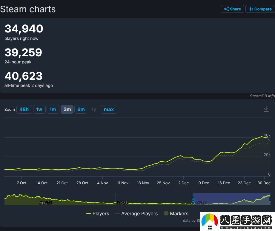Switch zoom range to 6m
The image size is (275, 231).
click(x=81, y=110)
